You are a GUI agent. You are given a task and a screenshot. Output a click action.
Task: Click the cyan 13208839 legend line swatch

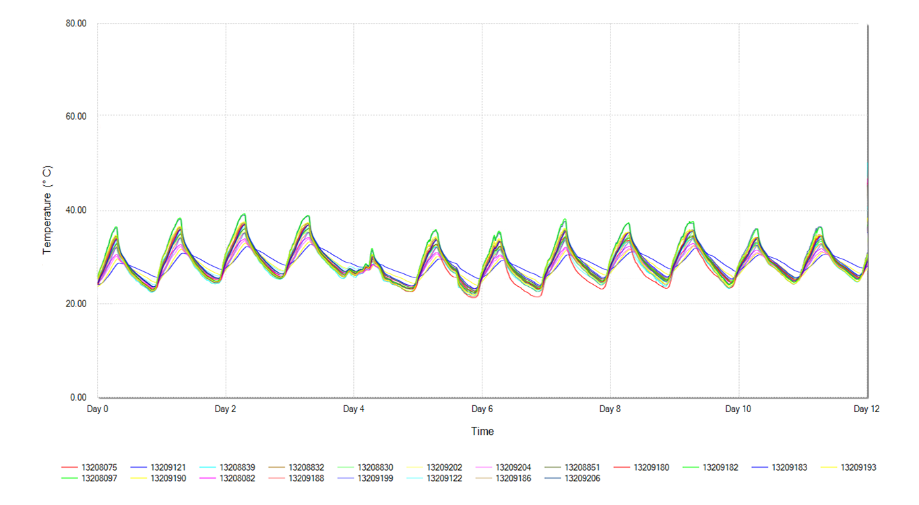208,467
